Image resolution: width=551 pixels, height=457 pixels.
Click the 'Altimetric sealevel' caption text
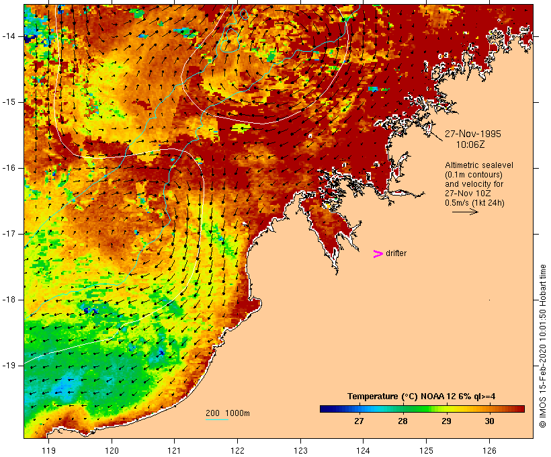479,165
